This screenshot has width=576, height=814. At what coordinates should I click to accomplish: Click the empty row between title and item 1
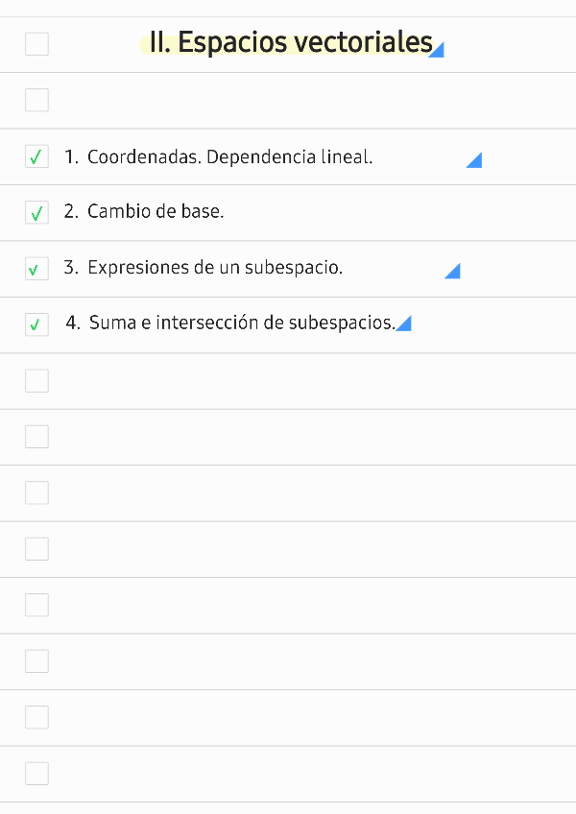tap(288, 100)
